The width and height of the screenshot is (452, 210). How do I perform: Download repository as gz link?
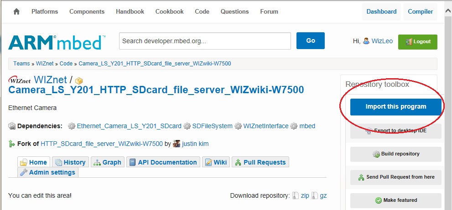point(323,195)
